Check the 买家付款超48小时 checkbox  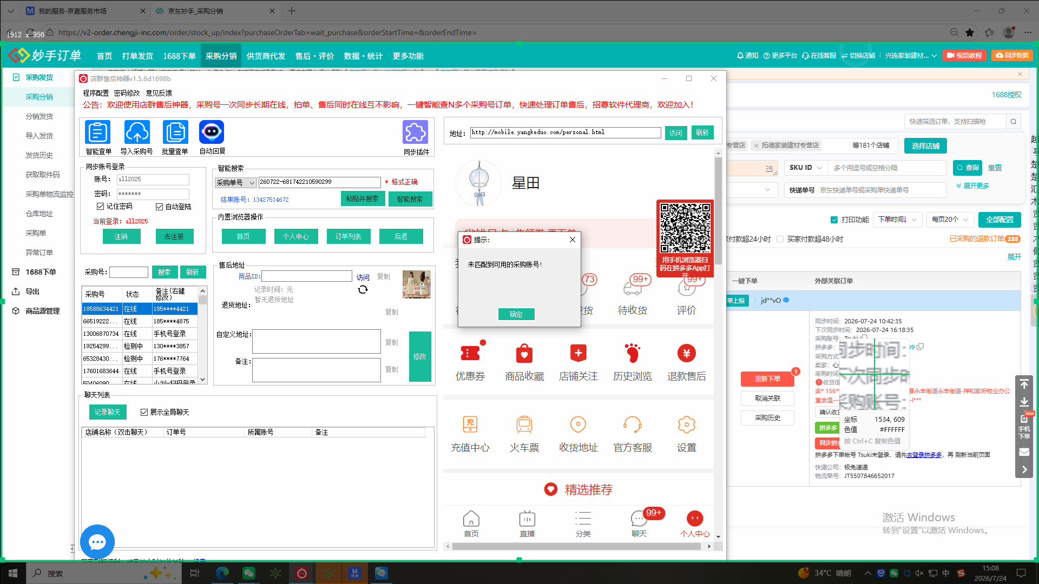tap(780, 239)
